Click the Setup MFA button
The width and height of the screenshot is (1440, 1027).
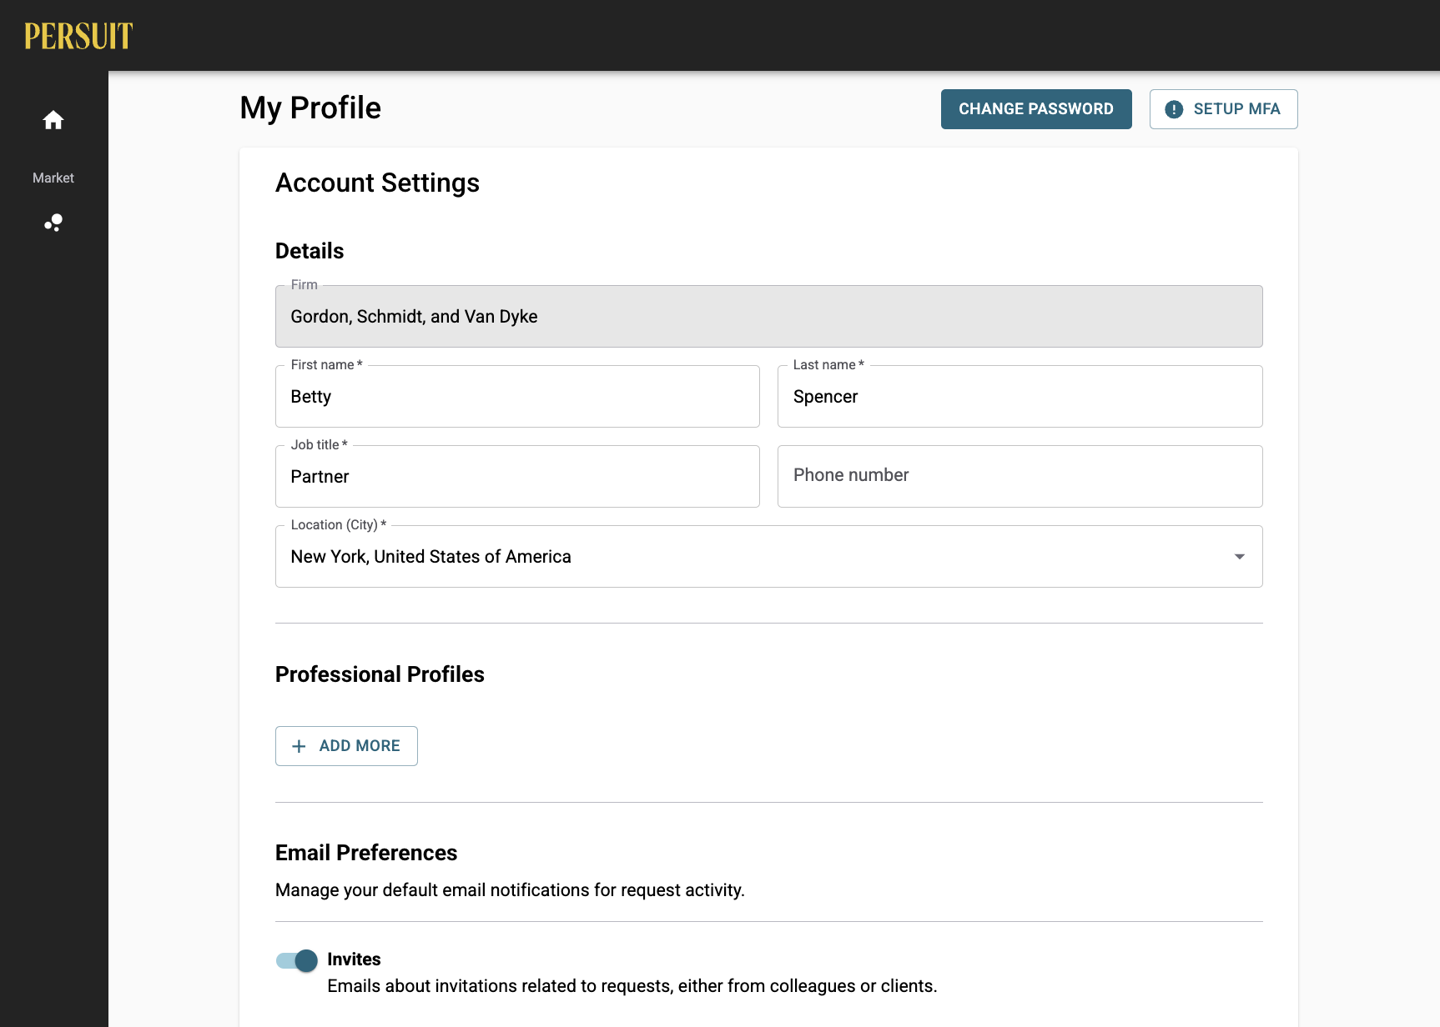(x=1223, y=109)
